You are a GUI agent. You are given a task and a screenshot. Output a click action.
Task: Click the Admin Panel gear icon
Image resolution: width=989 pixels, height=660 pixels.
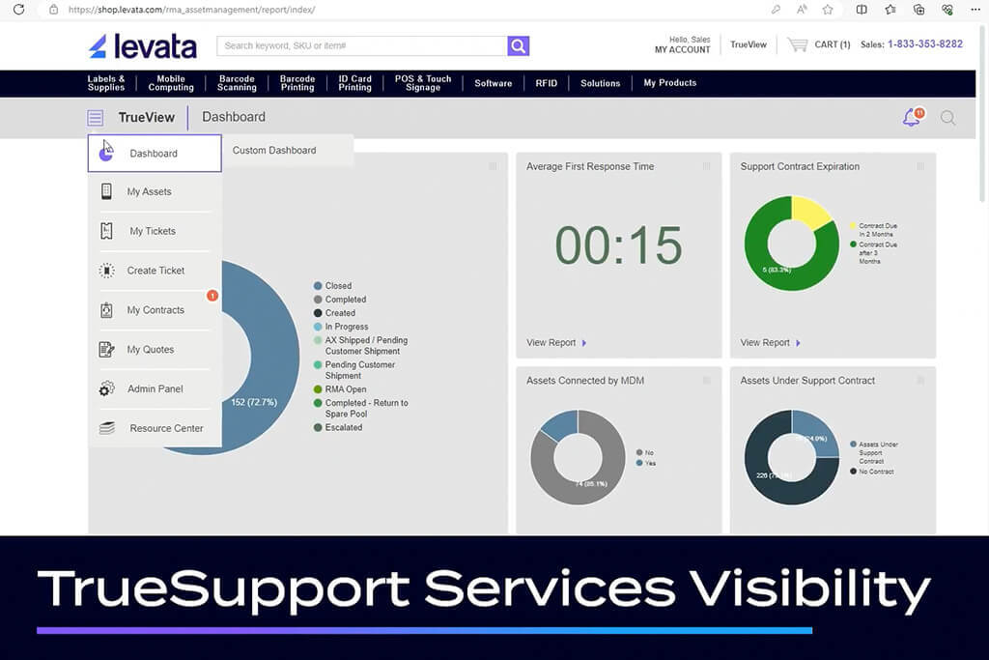click(x=106, y=388)
